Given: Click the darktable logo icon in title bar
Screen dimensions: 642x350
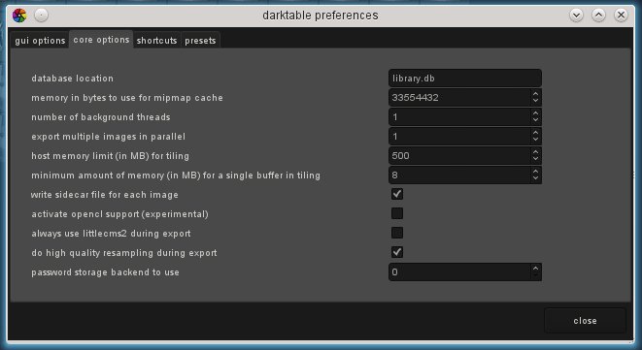Looking at the screenshot, I should pyautogui.click(x=19, y=16).
